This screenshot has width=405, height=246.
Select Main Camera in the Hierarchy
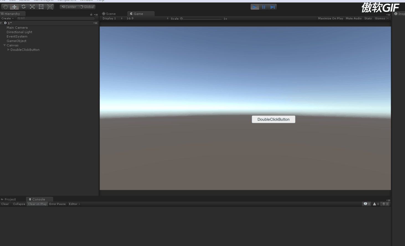pos(17,27)
